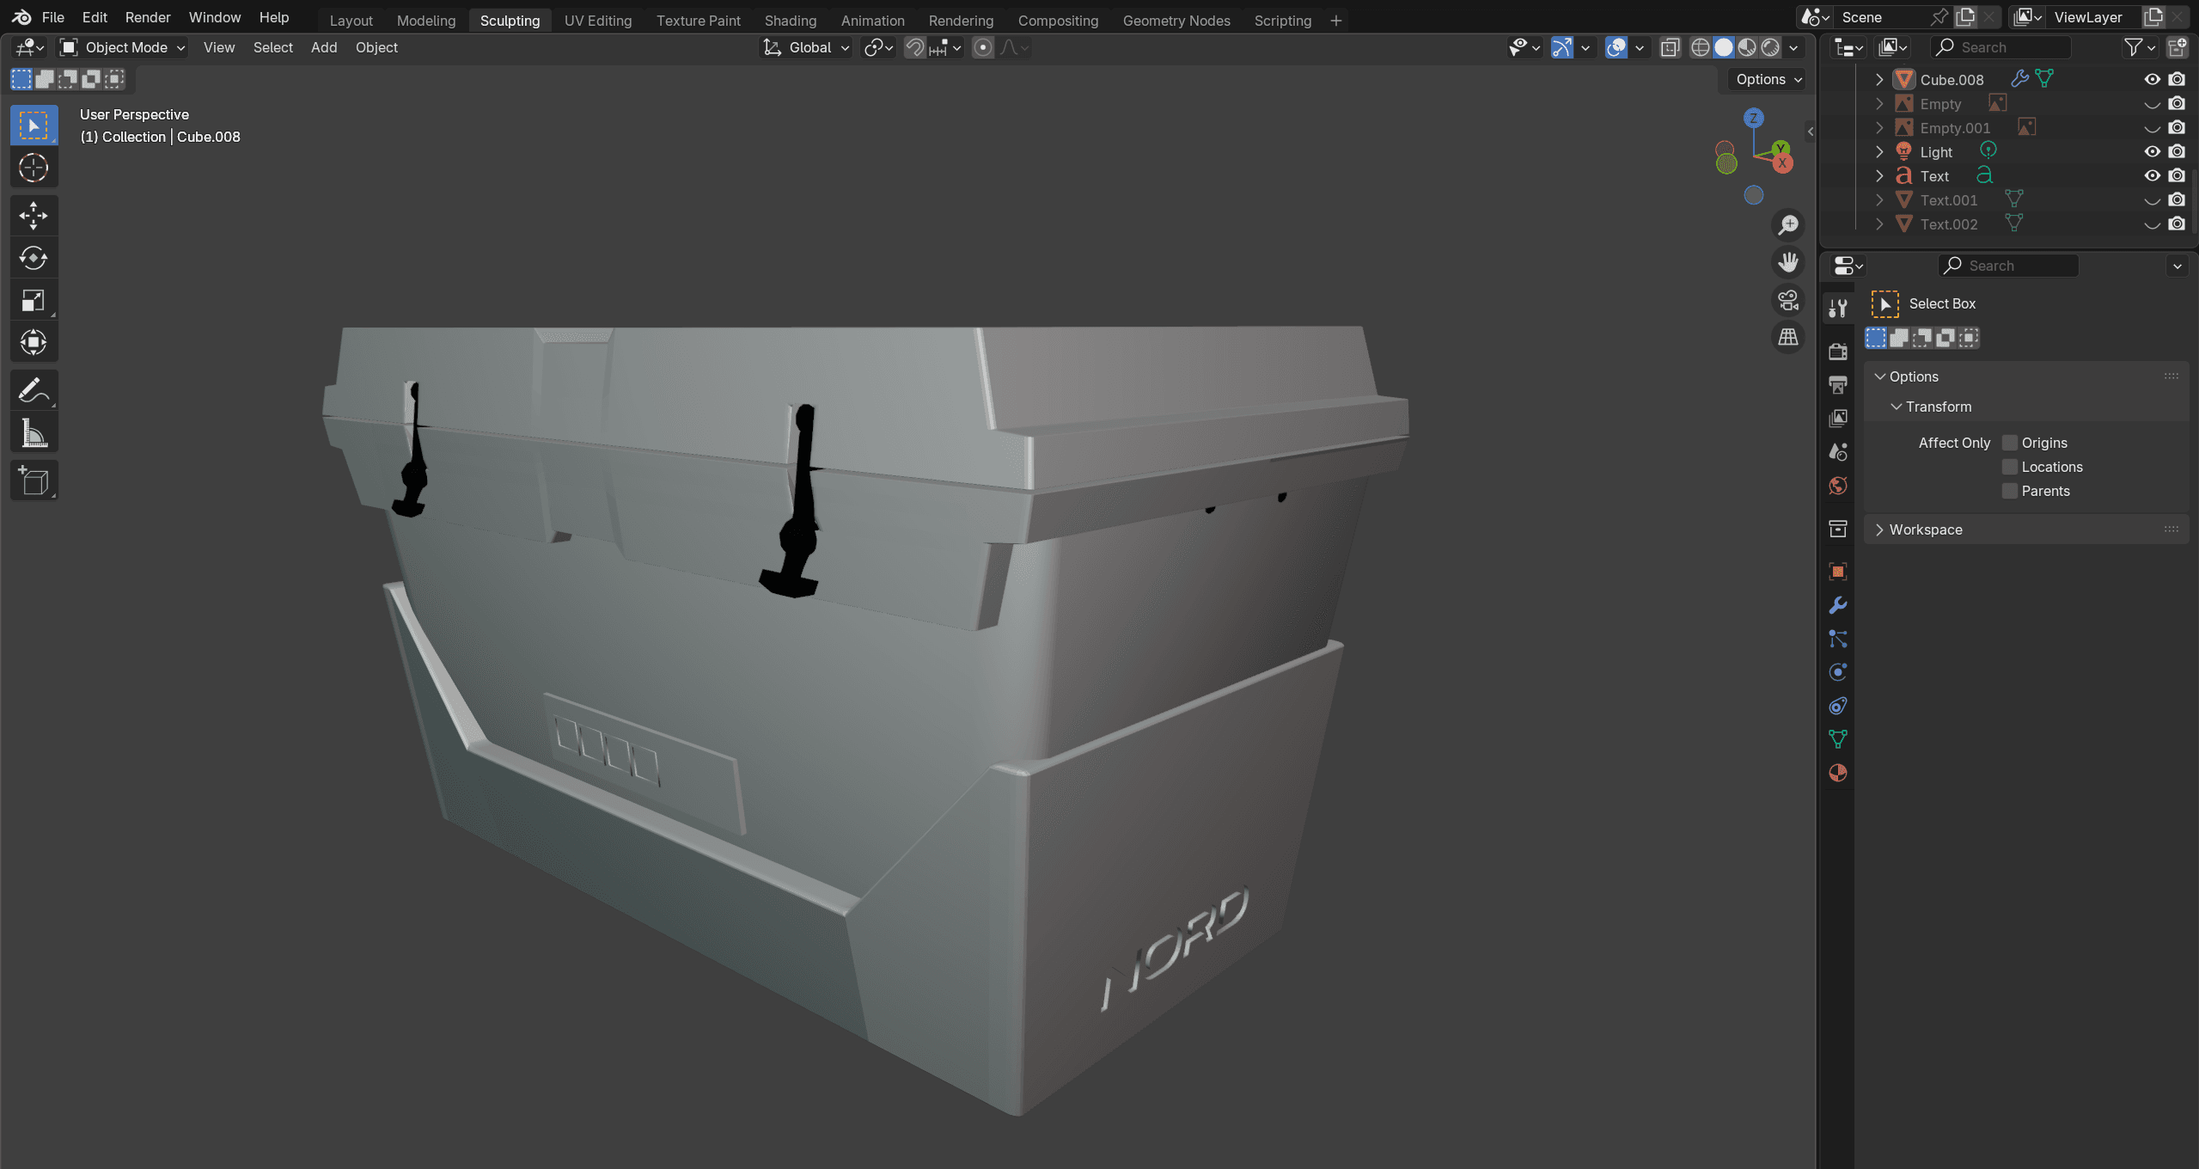
Task: Select the Cursor tool in toolbar
Action: coord(34,168)
